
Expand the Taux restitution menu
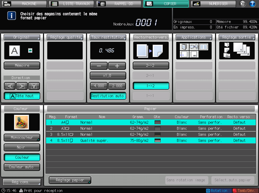(x=108, y=37)
